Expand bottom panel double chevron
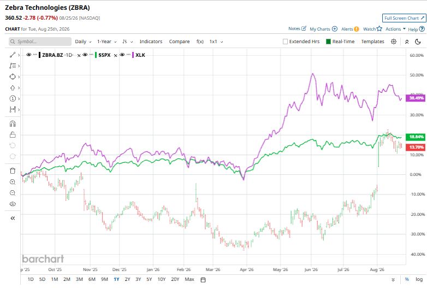This screenshot has height=288, width=427. (x=393, y=280)
